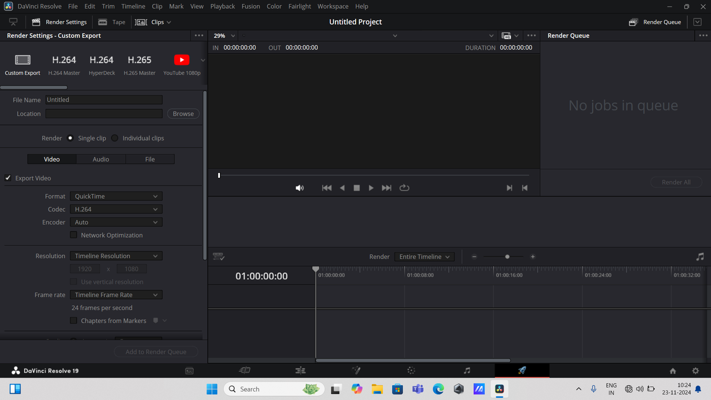Screen dimensions: 711x400
Task: Toggle the Render Queue panel button
Action: [655, 22]
